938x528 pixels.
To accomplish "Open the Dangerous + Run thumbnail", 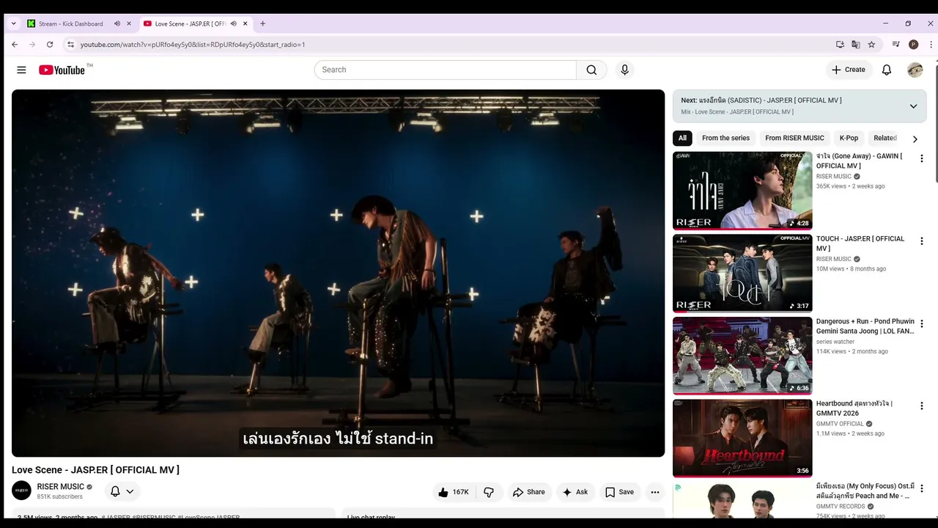I will [x=742, y=356].
